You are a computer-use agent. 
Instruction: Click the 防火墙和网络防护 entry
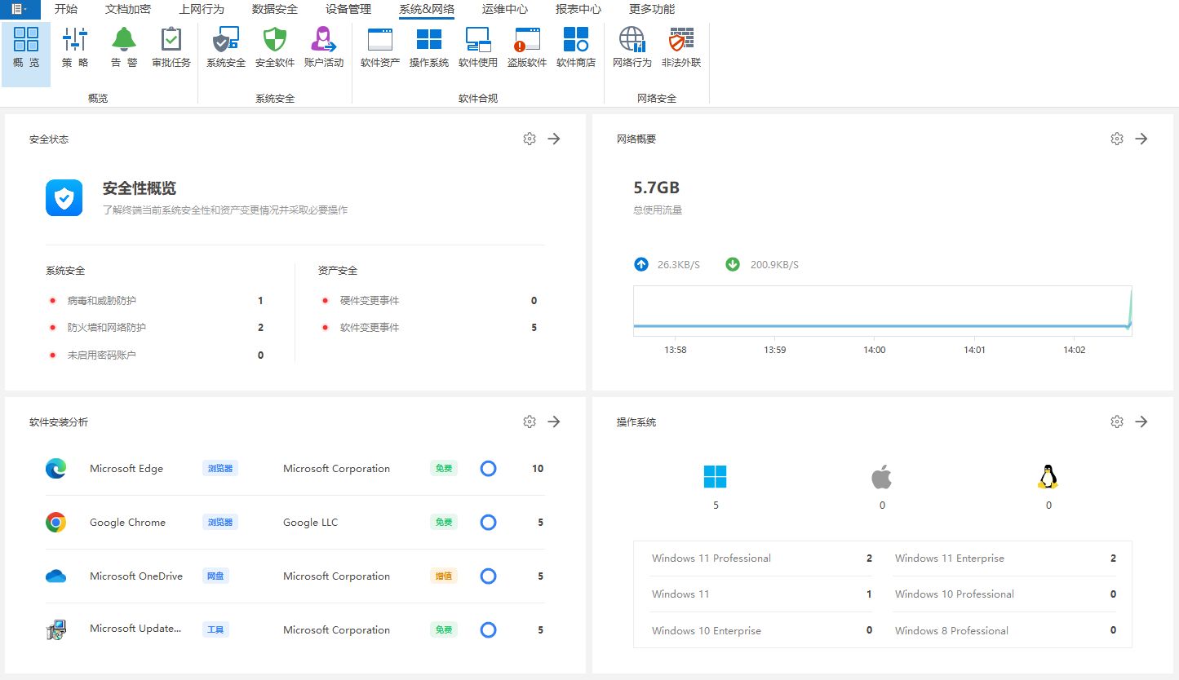pyautogui.click(x=107, y=328)
